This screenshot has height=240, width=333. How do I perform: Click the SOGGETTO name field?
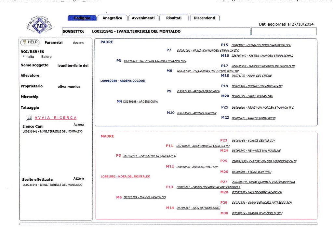(156, 31)
